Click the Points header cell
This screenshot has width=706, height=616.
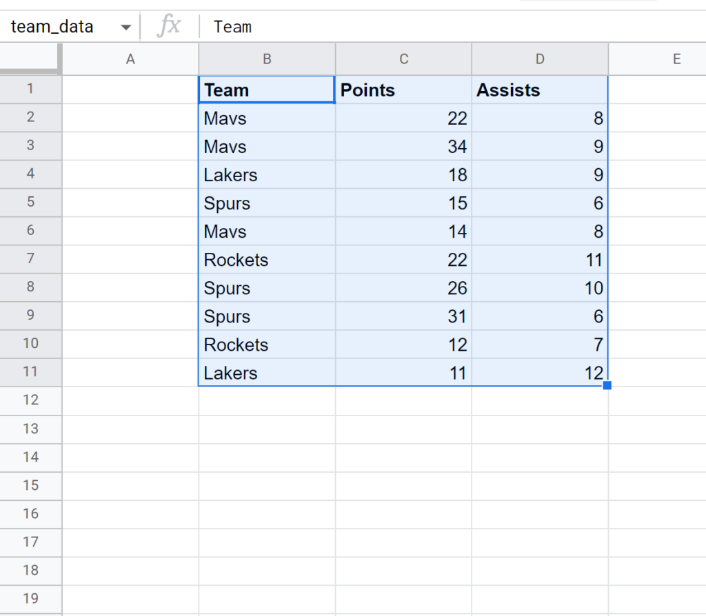point(404,90)
